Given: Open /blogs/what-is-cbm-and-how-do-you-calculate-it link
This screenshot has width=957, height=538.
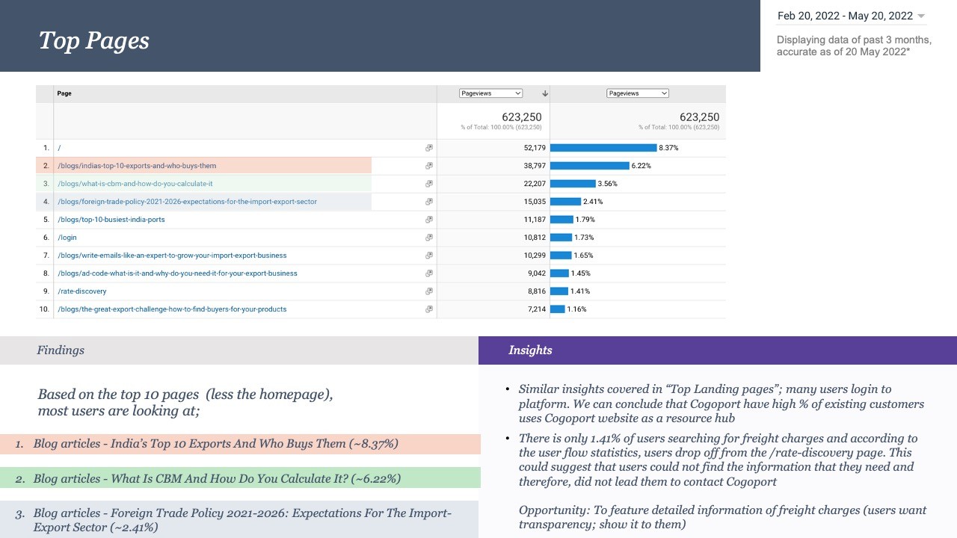Looking at the screenshot, I should click(x=135, y=184).
